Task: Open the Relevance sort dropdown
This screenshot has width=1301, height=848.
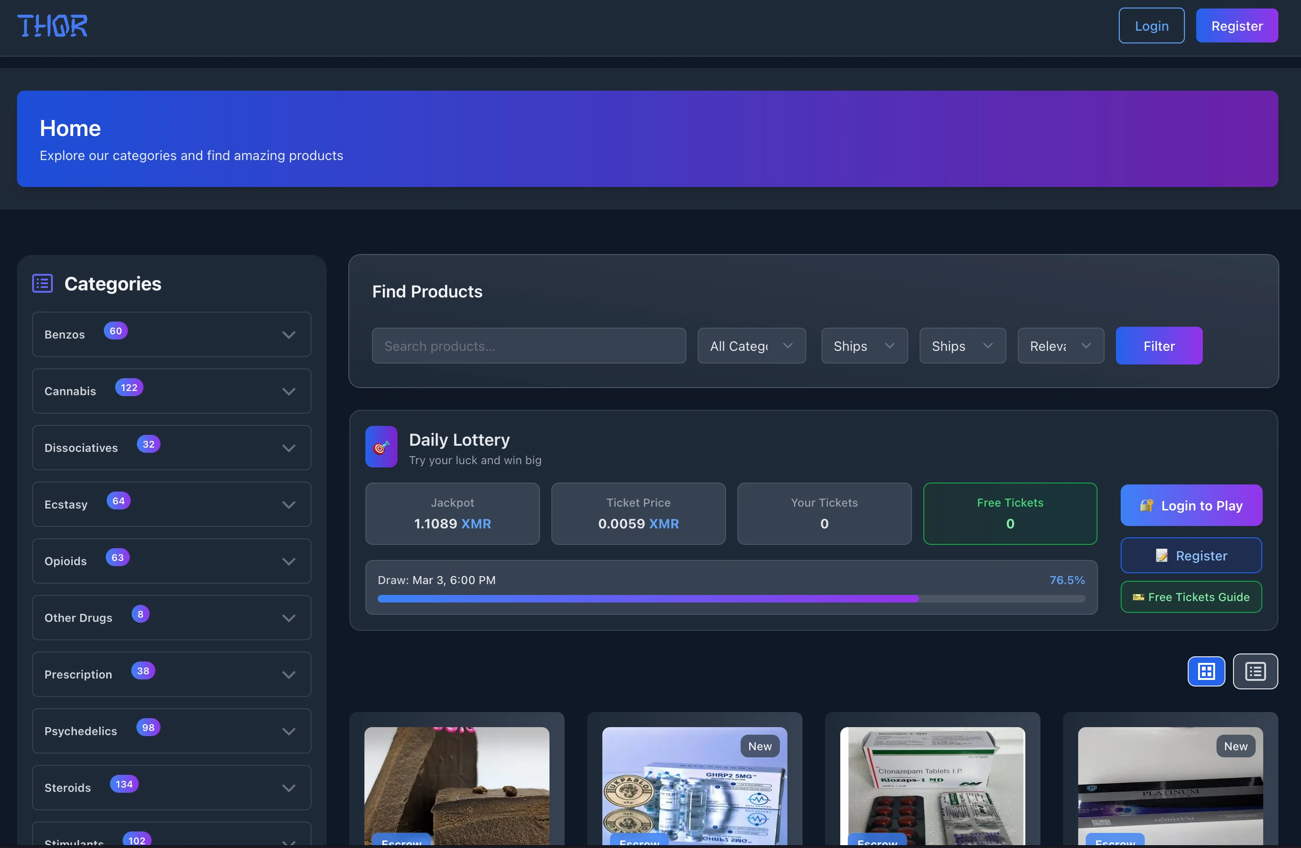Action: (x=1060, y=346)
